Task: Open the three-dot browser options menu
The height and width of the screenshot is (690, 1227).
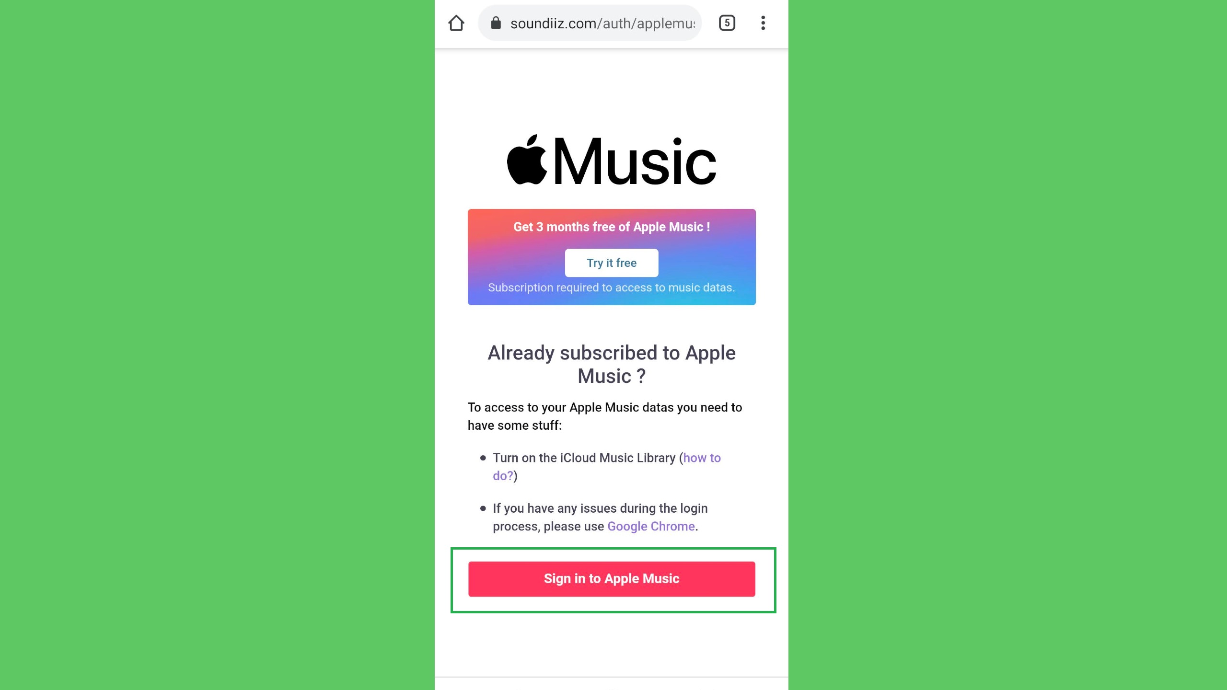Action: 762,23
